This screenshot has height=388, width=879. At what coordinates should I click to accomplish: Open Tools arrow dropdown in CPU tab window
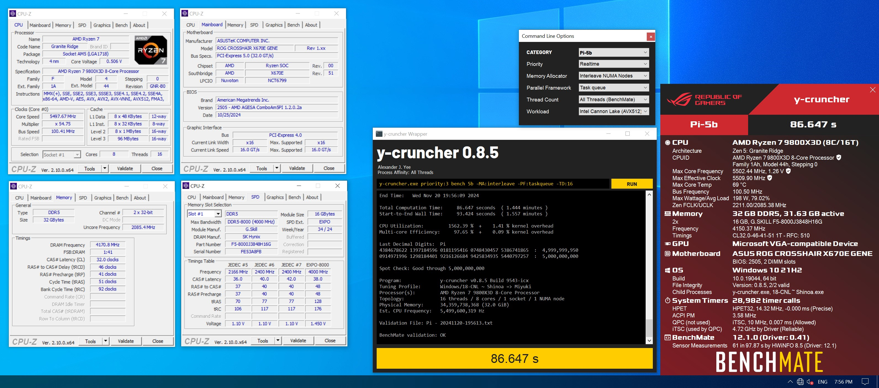[x=105, y=168]
